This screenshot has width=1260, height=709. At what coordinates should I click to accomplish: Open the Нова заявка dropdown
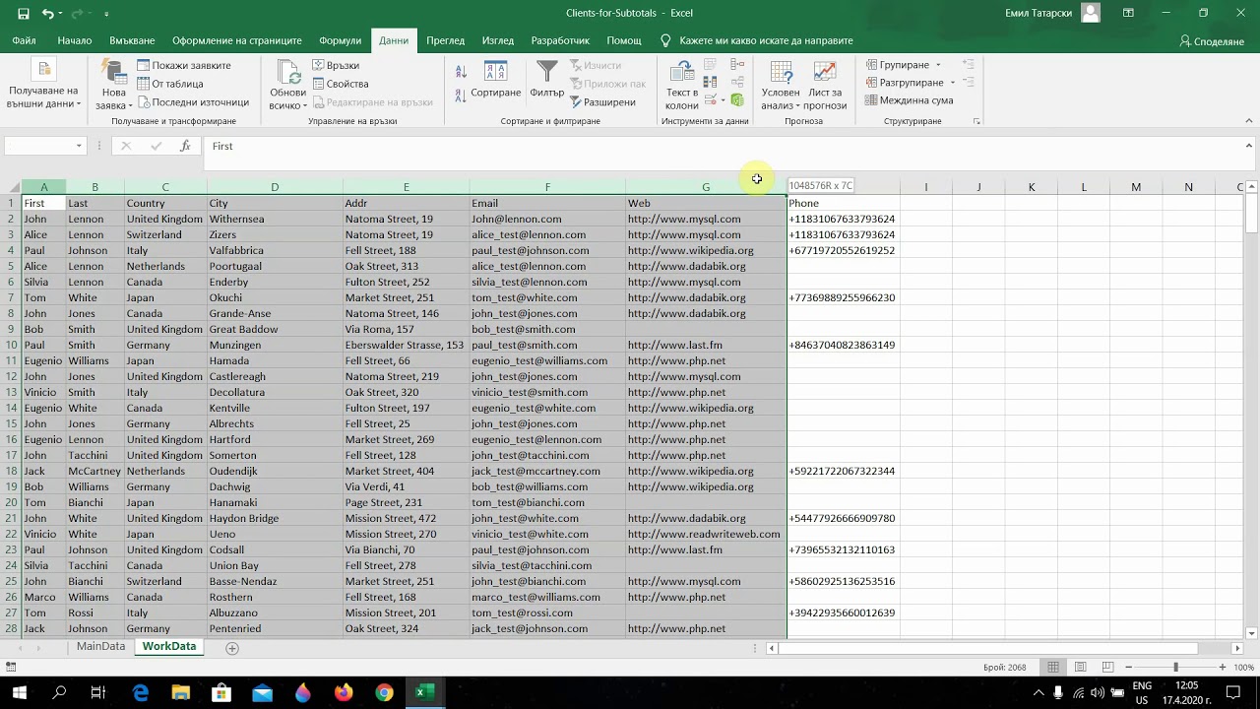115,86
